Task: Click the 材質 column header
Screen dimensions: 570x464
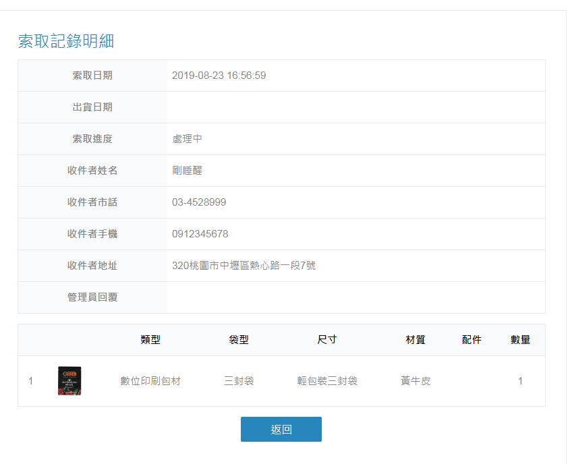Action: pyautogui.click(x=416, y=340)
